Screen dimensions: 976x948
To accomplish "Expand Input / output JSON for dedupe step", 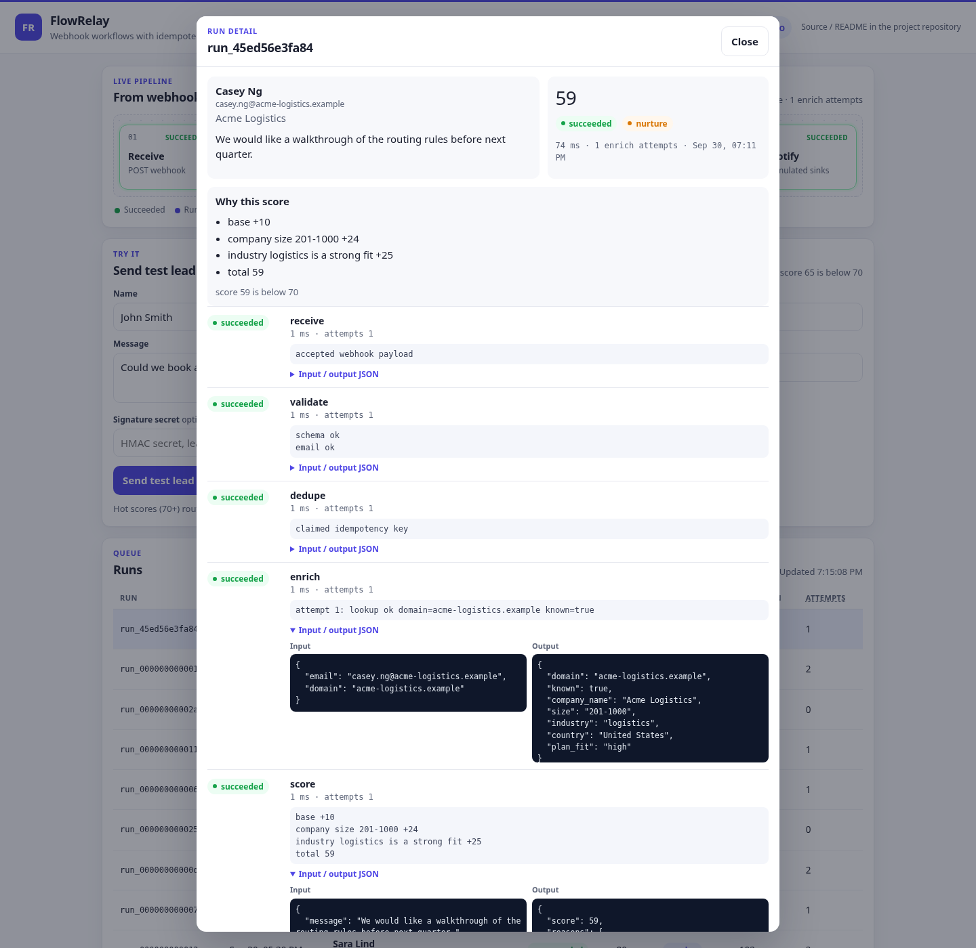I will [334, 549].
